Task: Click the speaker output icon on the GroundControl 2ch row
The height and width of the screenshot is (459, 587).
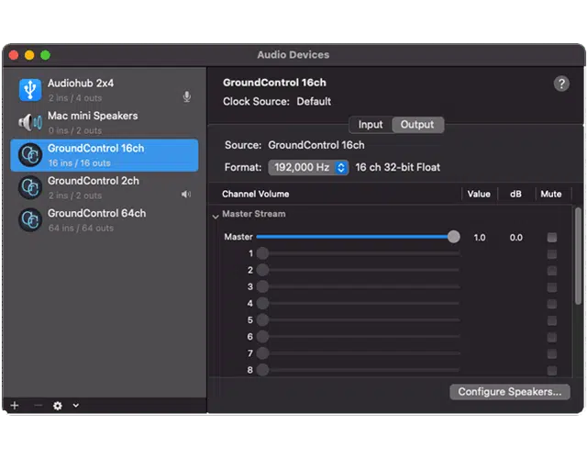Action: click(x=186, y=194)
